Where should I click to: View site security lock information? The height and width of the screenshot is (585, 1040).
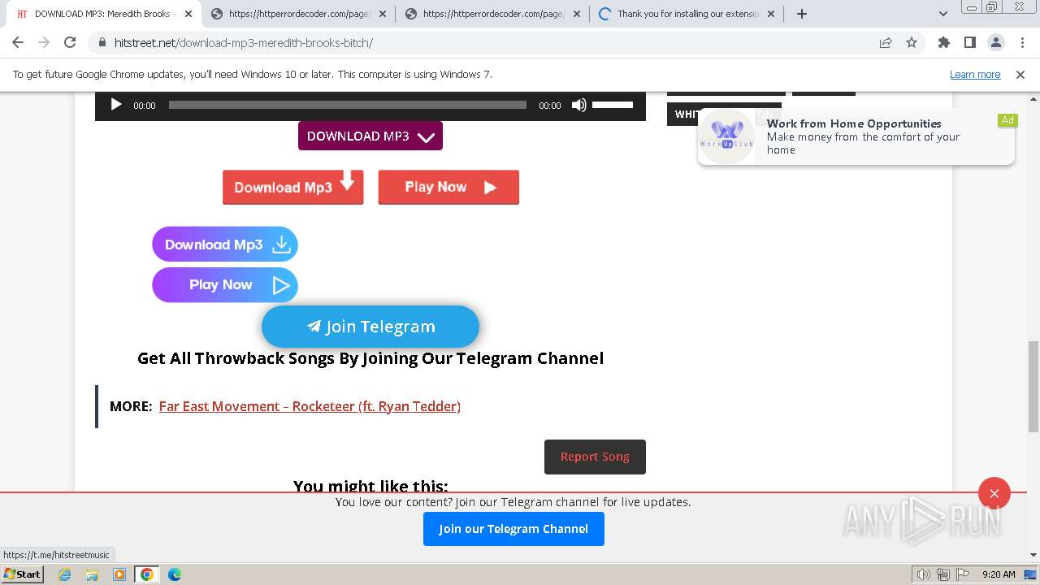(102, 43)
